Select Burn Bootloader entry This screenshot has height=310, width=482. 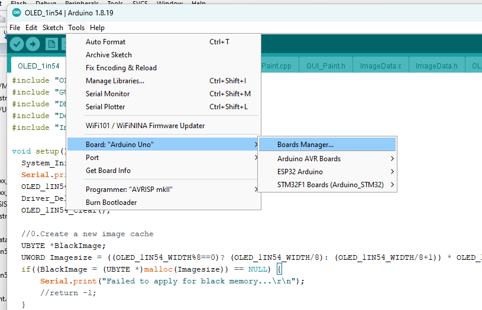(164, 203)
